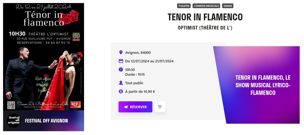Screen dimensions: 304x135
Task: Open the Optimist (Théâtre de l') venue link
Action: tap(205, 28)
